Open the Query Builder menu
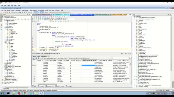 (25, 10)
